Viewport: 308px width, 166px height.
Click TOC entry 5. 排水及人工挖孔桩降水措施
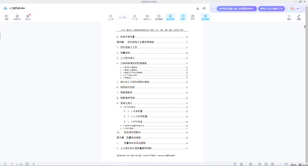(x=152, y=82)
